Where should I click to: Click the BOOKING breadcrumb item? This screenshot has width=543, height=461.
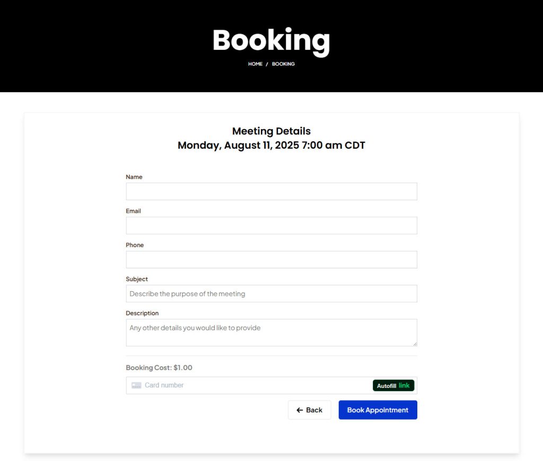pos(283,64)
